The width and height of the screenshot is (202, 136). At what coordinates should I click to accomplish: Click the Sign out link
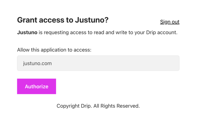tap(169, 22)
